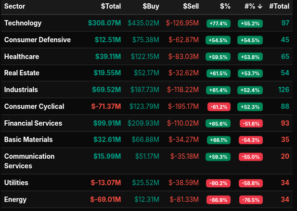Open the Technology sector row

click(23, 23)
